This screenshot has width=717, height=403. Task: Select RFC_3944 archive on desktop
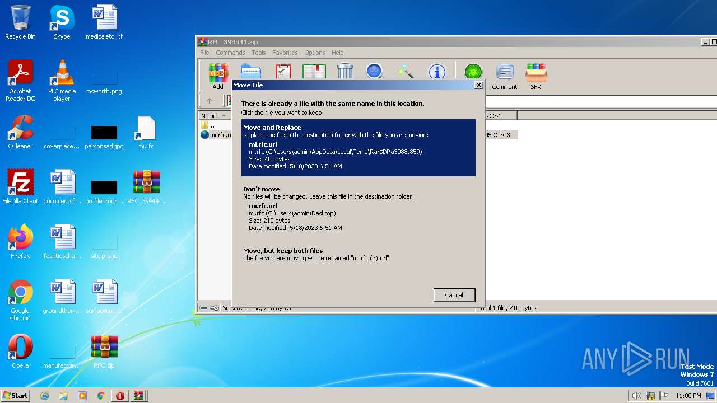[146, 187]
